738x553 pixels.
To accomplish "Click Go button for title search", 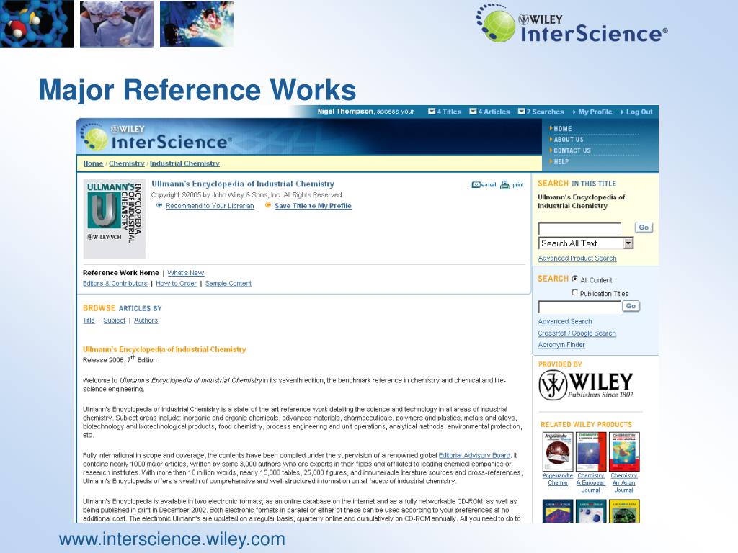I will [644, 228].
